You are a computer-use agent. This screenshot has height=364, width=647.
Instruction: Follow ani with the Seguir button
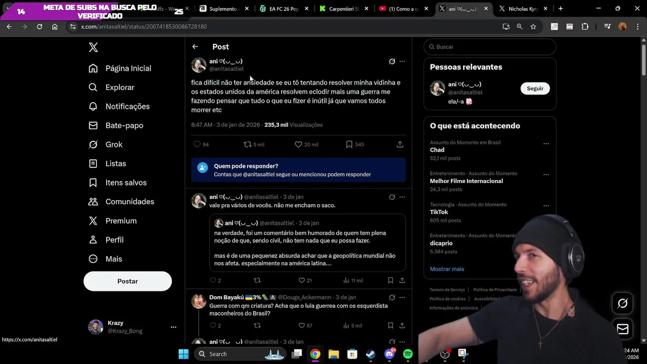(535, 88)
